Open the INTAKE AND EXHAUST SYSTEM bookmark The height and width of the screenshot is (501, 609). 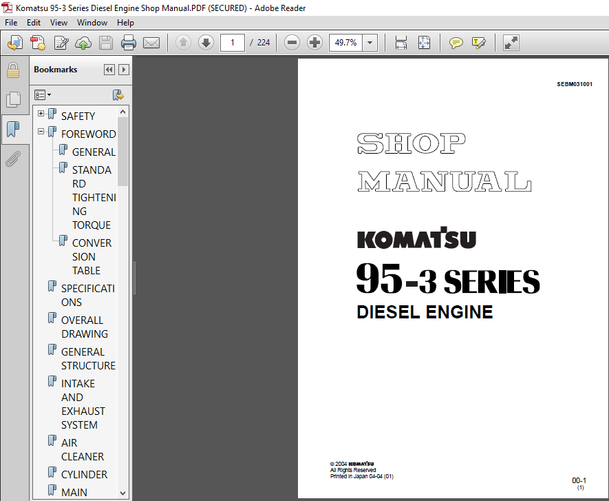pyautogui.click(x=83, y=404)
